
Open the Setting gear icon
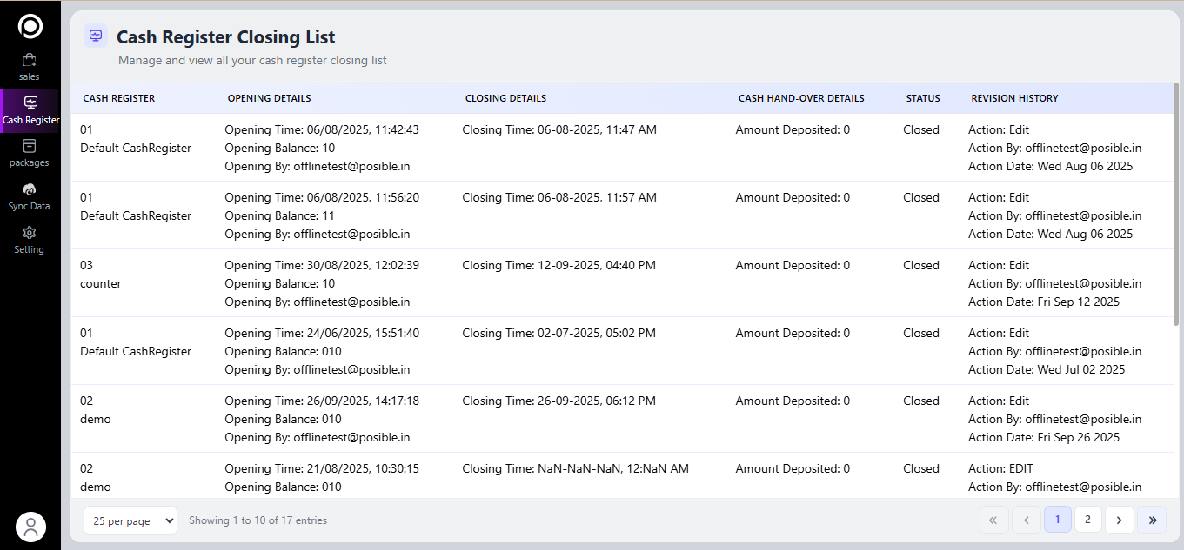(x=30, y=233)
